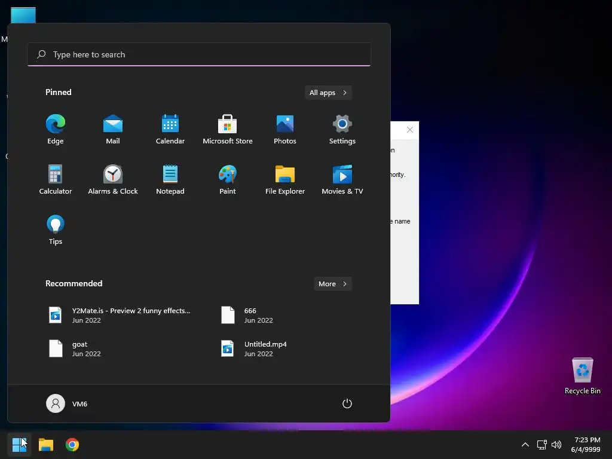Open Settings from the pinned apps
This screenshot has width=612, height=459.
pyautogui.click(x=342, y=130)
